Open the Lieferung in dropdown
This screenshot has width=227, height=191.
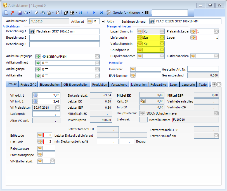tap(162, 38)
